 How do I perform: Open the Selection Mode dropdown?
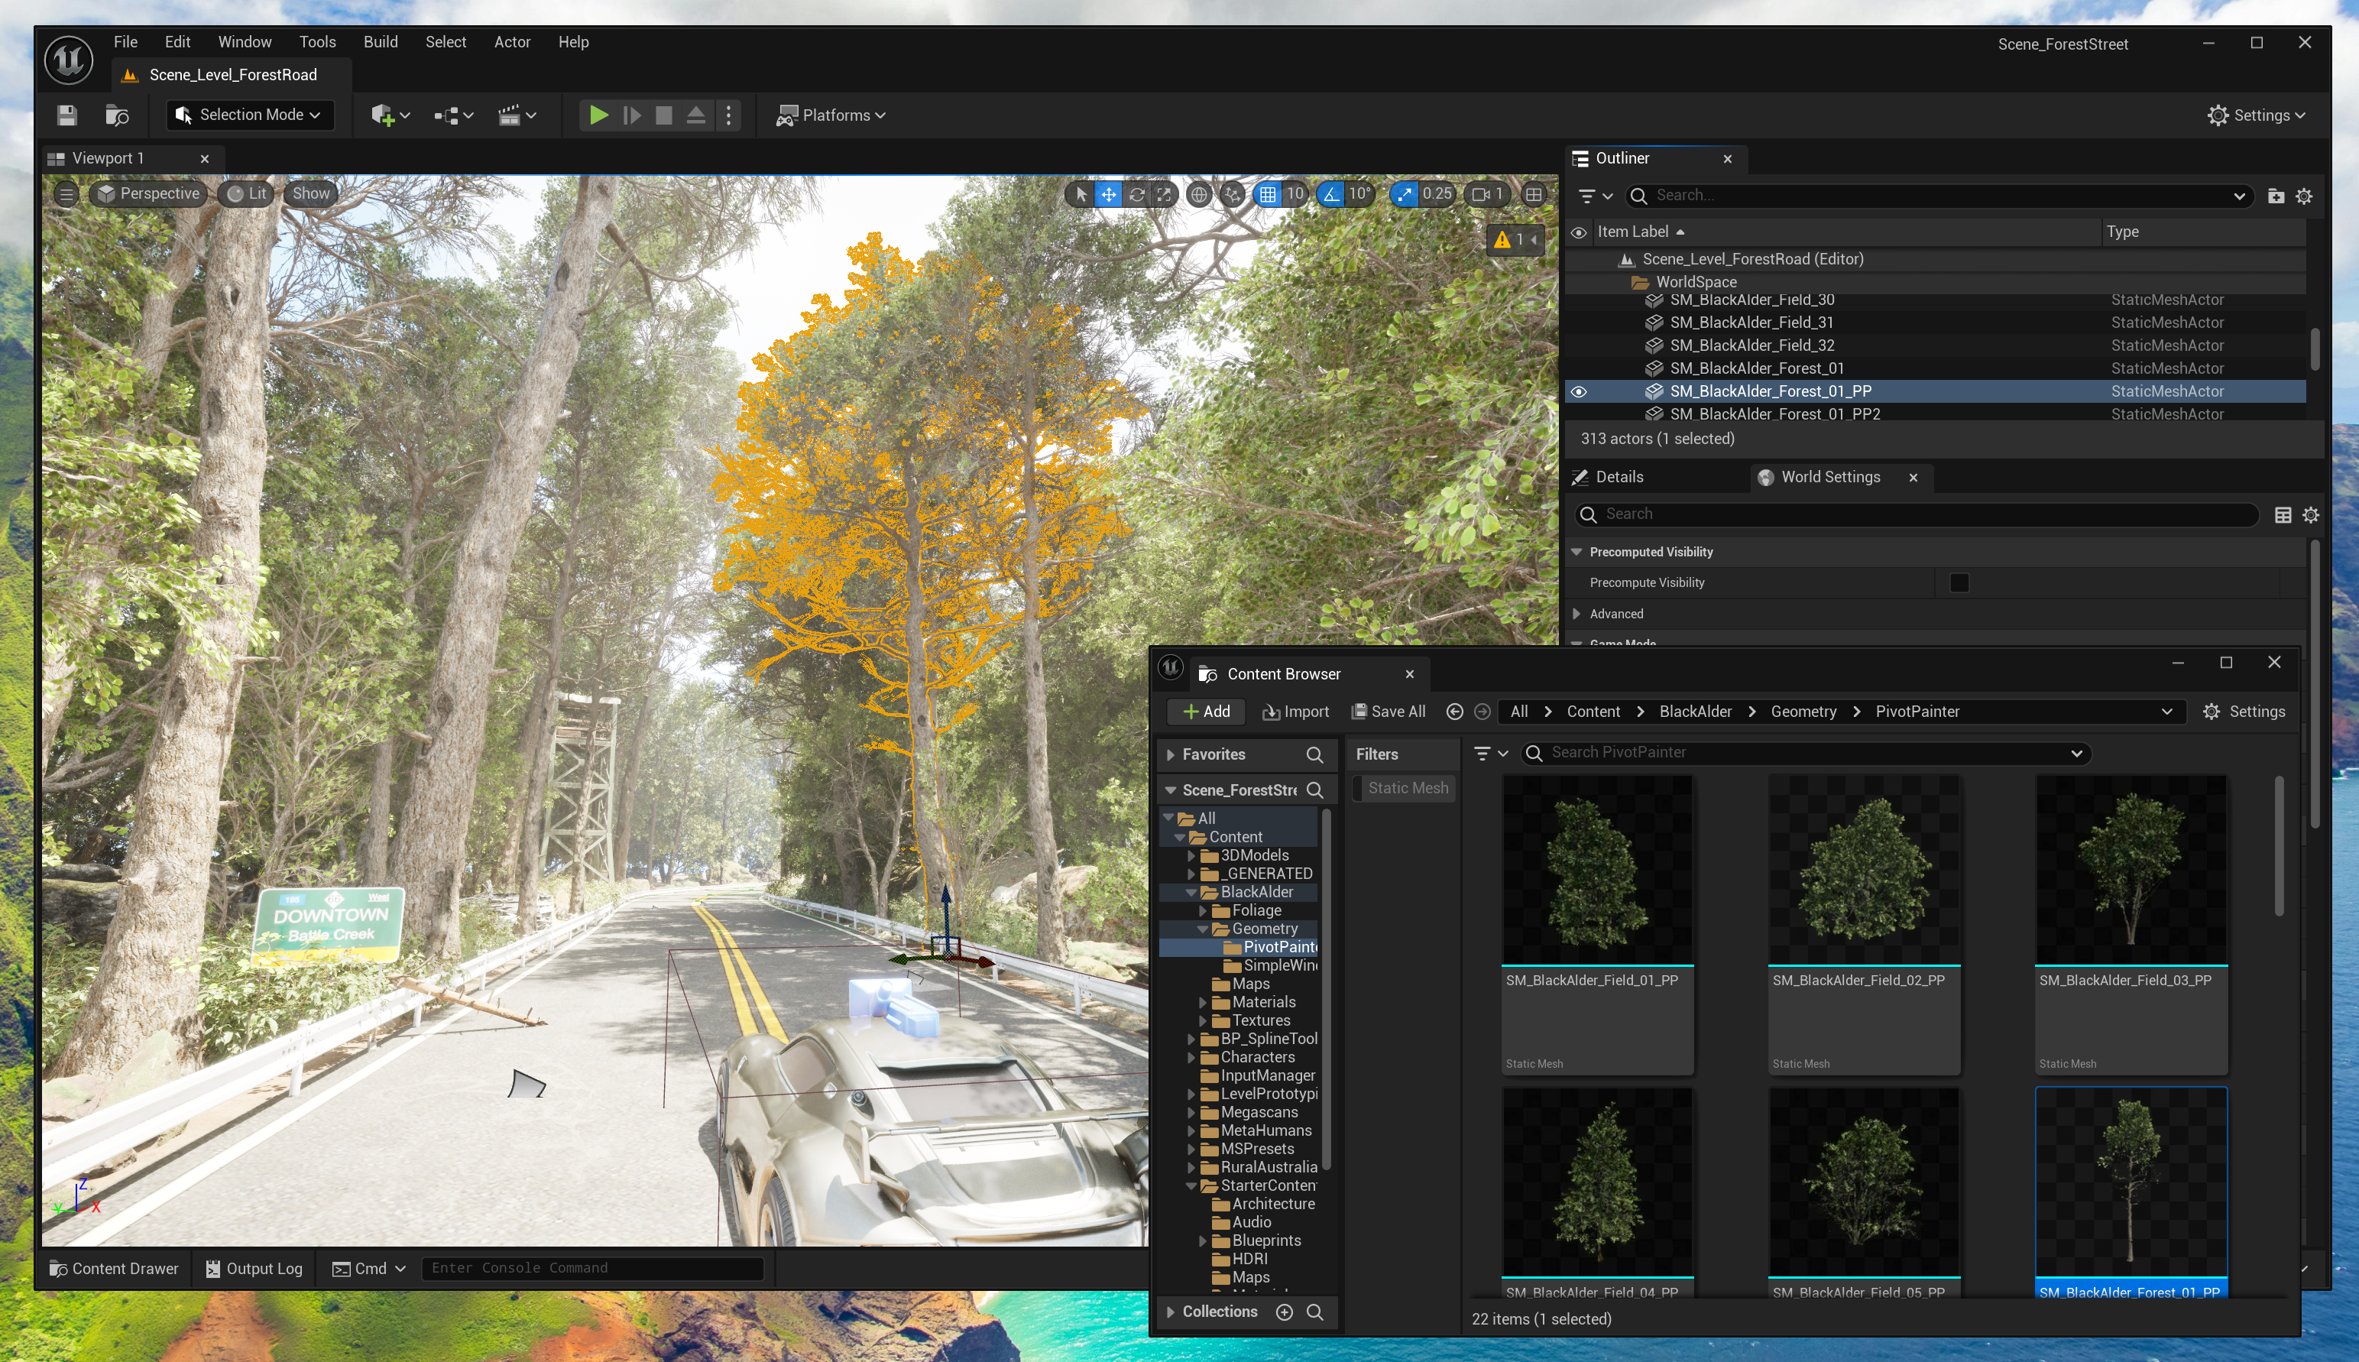(251, 115)
